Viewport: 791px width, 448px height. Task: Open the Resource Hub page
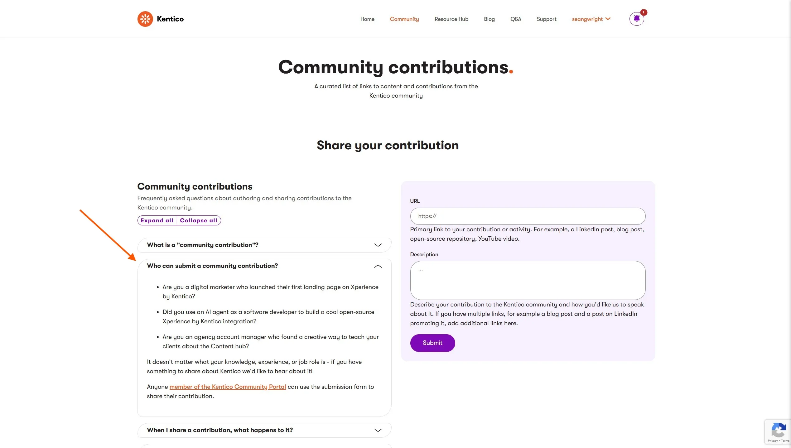[x=451, y=19]
